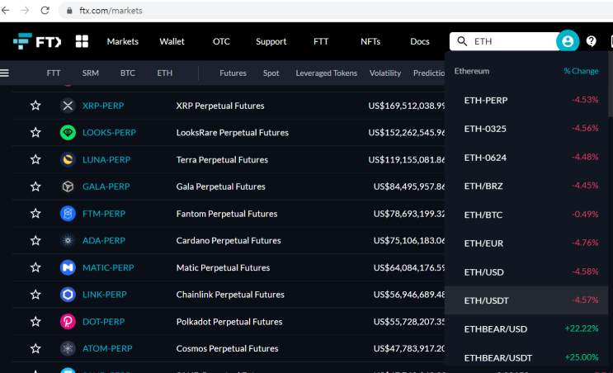Click the Cosmos atom icon
The height and width of the screenshot is (373, 613).
(68, 348)
